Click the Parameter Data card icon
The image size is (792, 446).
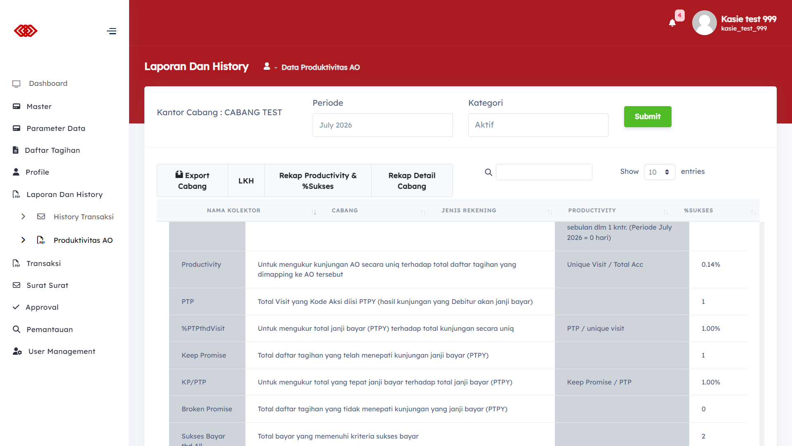click(16, 128)
